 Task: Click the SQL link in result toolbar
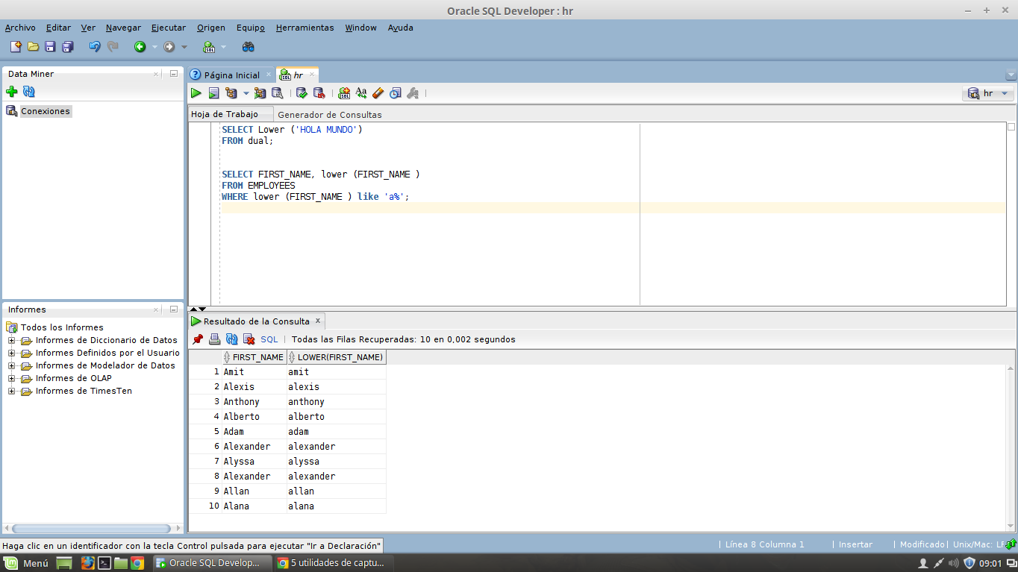click(x=269, y=339)
